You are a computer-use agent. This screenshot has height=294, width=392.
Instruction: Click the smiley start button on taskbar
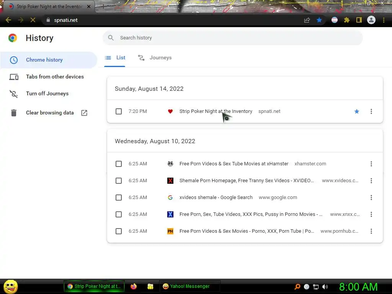[x=11, y=287]
